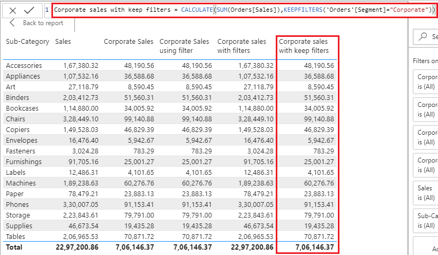Click the Tables sub-category row label

(x=16, y=236)
